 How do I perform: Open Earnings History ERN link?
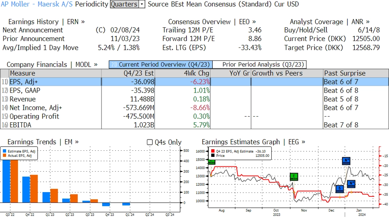click(x=47, y=22)
